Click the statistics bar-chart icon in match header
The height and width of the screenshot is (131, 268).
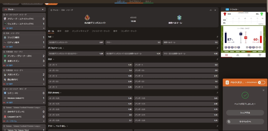(211, 10)
